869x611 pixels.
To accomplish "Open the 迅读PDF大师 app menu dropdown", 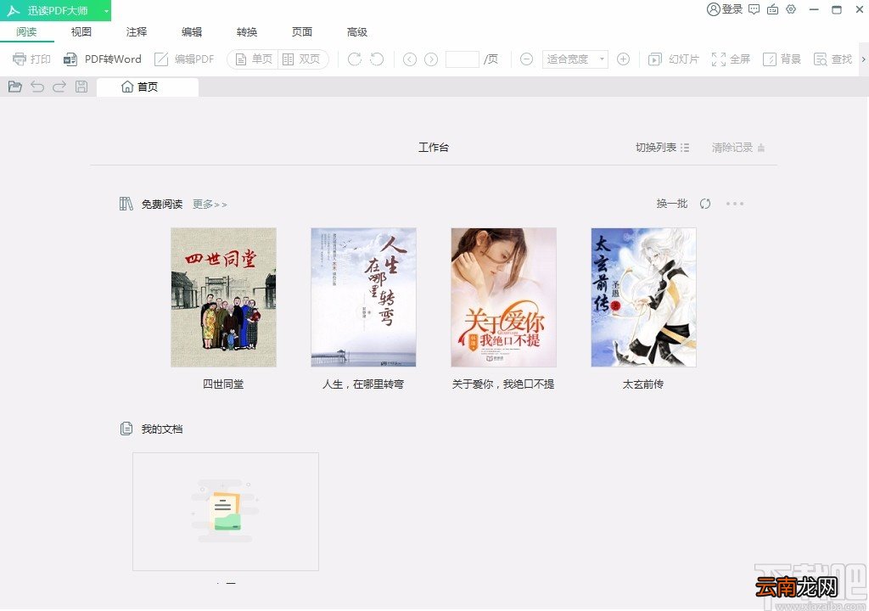I will click(106, 10).
